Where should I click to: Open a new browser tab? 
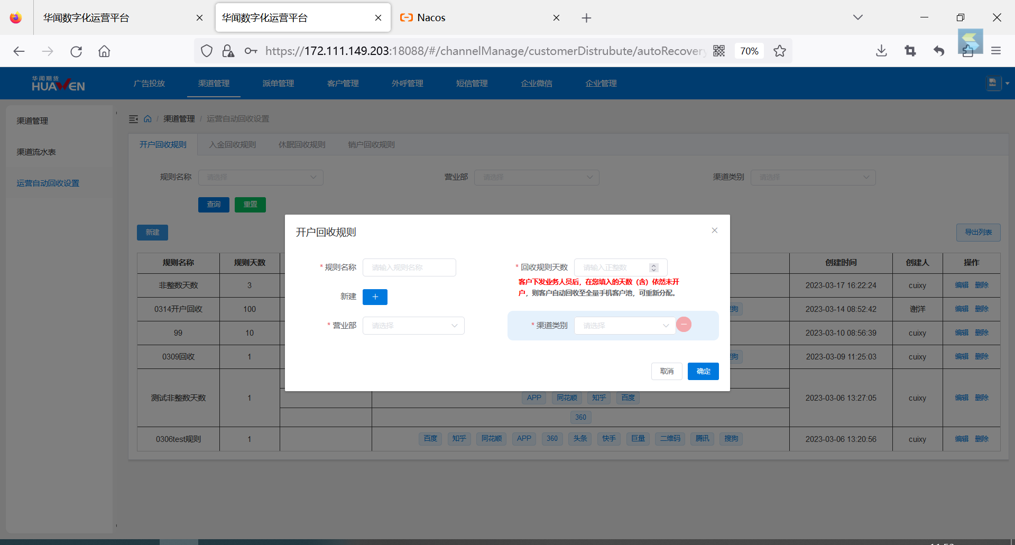[586, 18]
